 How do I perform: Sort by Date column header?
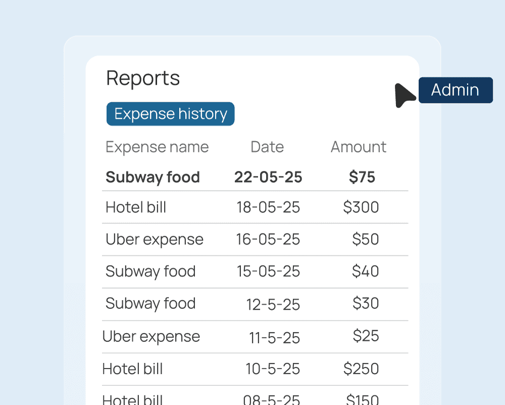coord(267,147)
